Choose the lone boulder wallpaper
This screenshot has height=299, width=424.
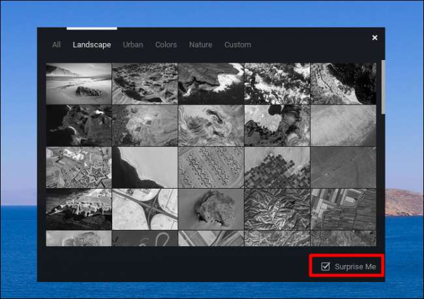[x=211, y=209]
